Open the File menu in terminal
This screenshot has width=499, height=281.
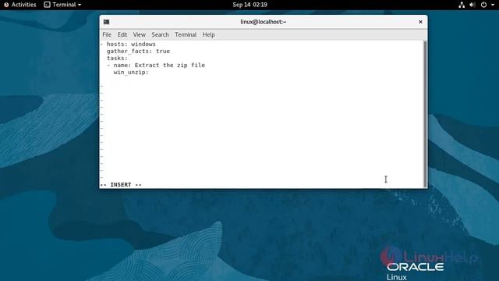pos(107,34)
